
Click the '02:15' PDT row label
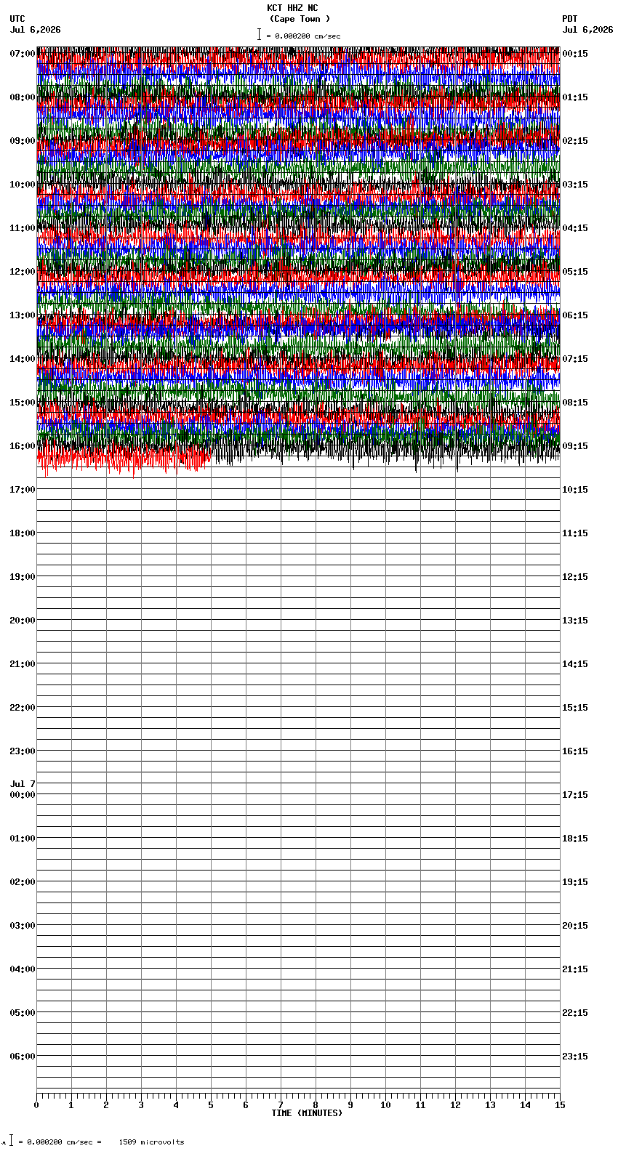coord(575,141)
